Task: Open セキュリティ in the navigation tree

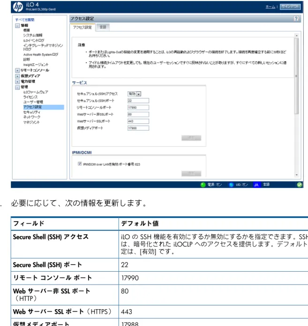Action: pos(32,112)
